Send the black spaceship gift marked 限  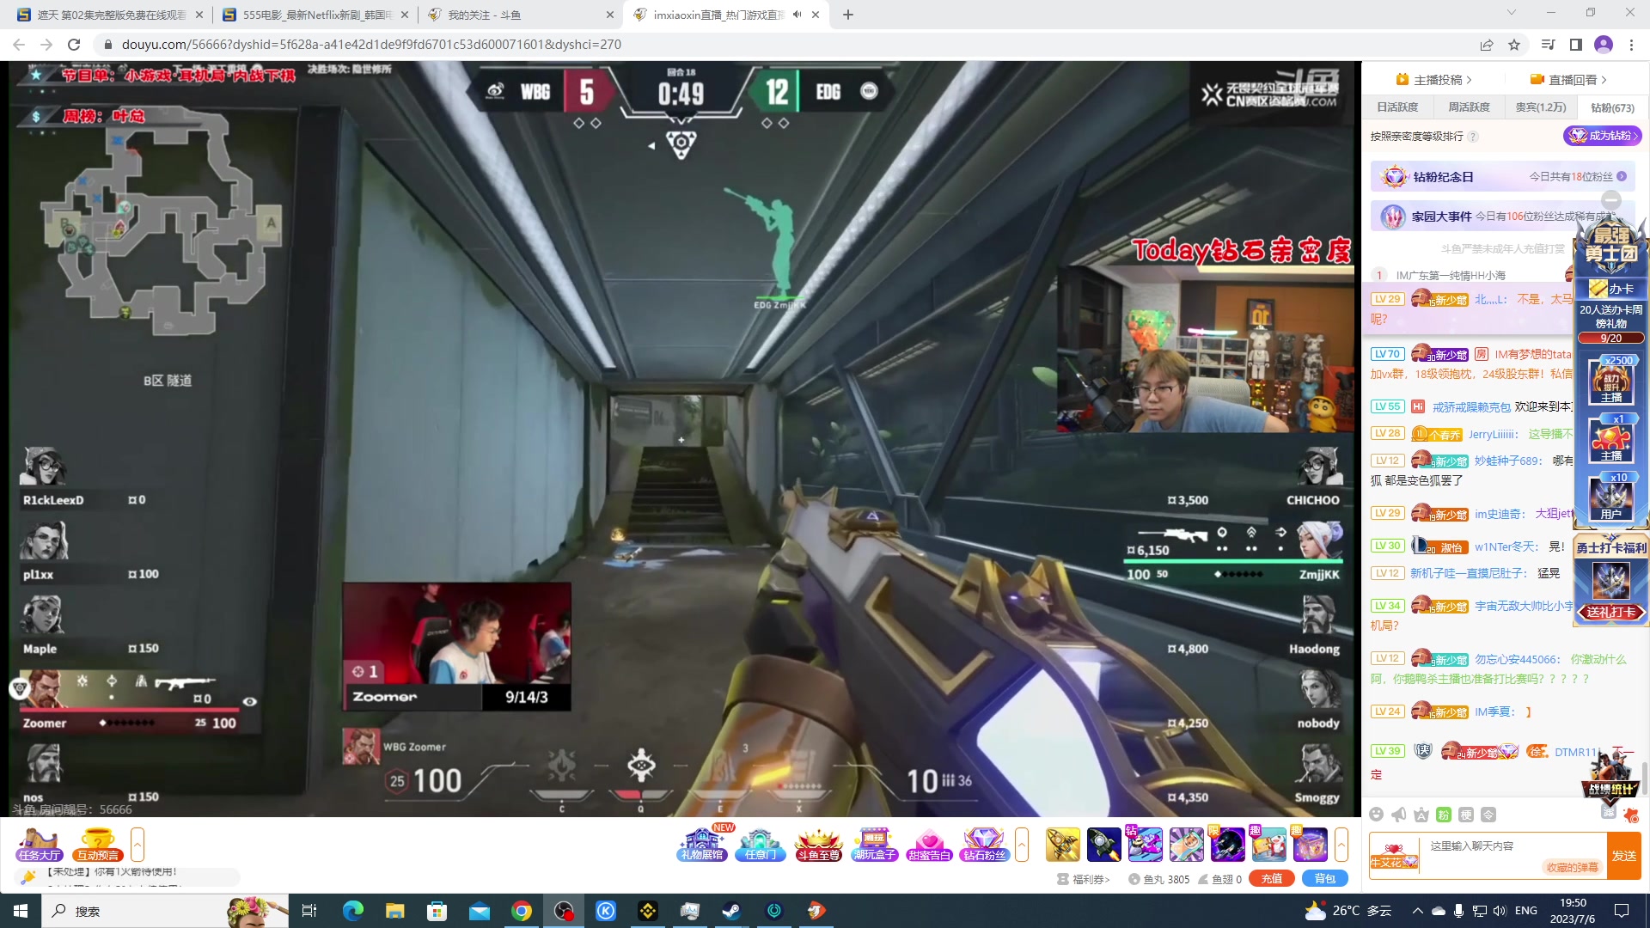coord(1228,845)
